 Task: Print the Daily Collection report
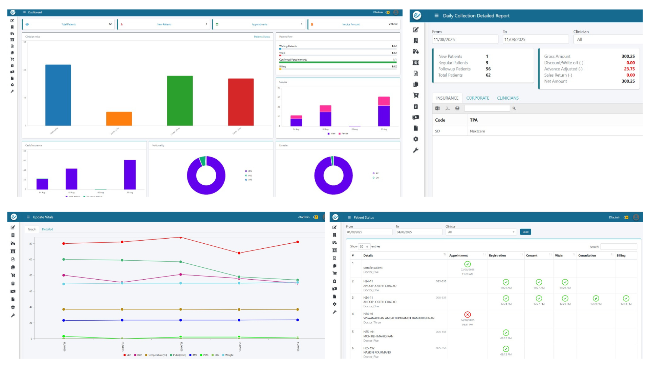[x=457, y=108]
